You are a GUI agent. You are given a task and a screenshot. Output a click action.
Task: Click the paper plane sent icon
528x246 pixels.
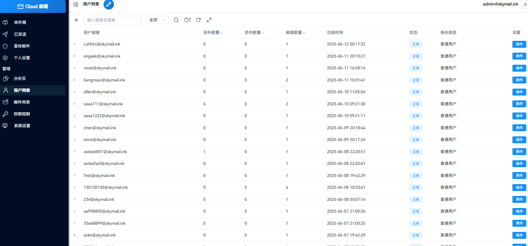5,34
